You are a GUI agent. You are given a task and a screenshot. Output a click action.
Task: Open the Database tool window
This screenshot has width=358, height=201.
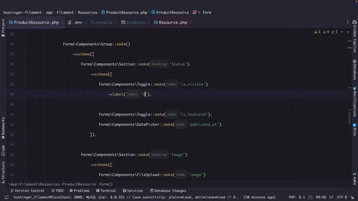pos(355,70)
